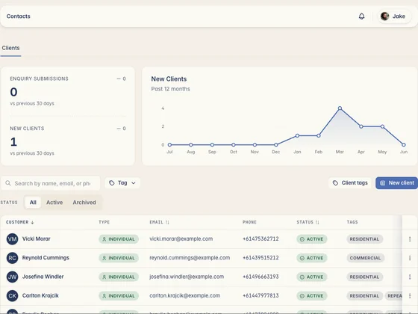Click Carlton Krajcik's Residential tag

[x=364, y=296]
